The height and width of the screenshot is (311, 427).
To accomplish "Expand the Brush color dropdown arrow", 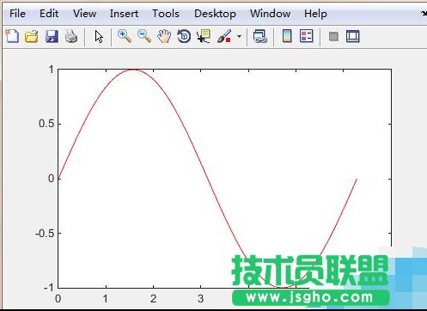I will click(239, 36).
